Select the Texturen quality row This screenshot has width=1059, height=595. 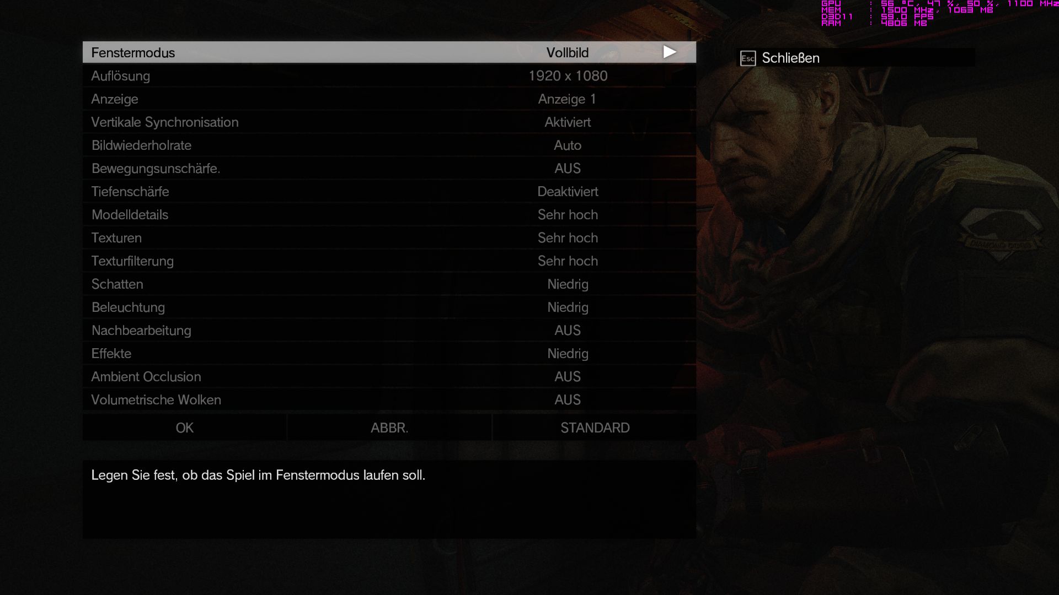(389, 237)
